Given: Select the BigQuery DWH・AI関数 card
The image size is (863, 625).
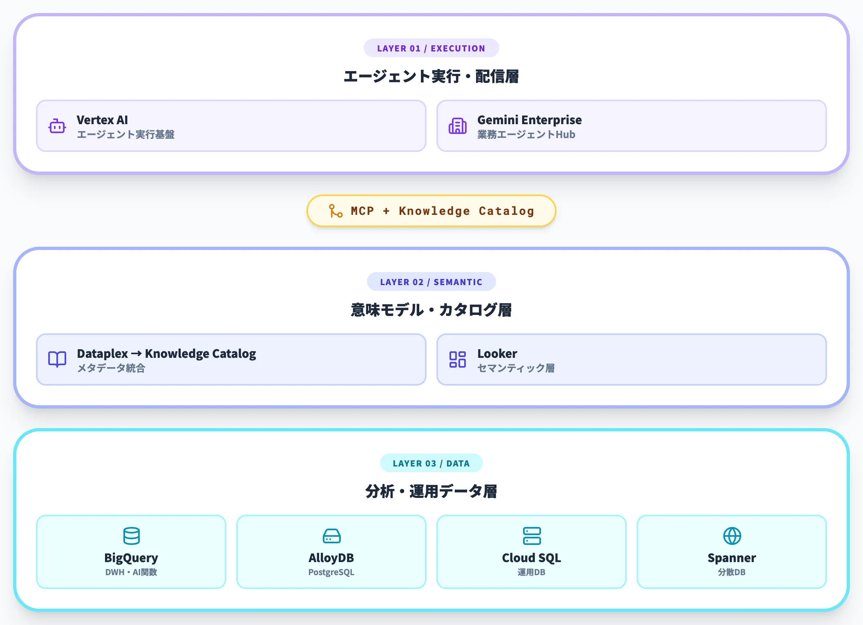Looking at the screenshot, I should 131,551.
